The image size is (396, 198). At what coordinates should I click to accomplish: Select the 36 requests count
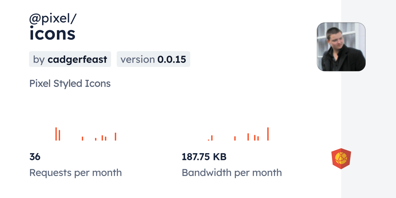pyautogui.click(x=35, y=157)
